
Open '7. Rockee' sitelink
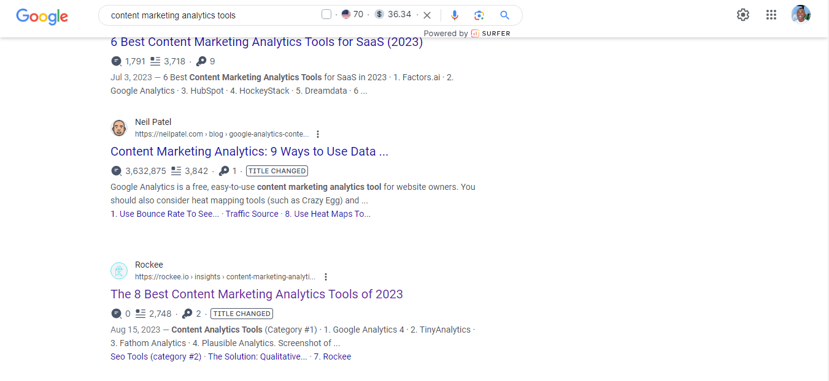click(x=332, y=356)
